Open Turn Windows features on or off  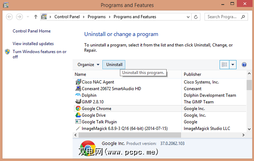[40, 54]
